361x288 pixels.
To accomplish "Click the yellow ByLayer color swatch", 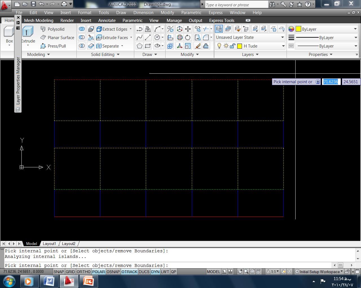I will click(298, 29).
